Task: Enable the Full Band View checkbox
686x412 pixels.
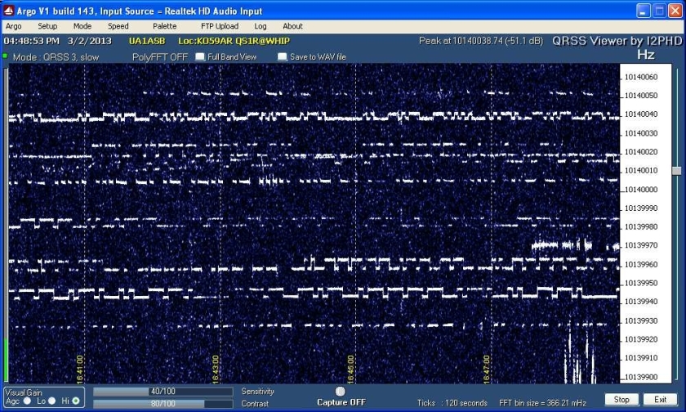Action: pyautogui.click(x=201, y=57)
